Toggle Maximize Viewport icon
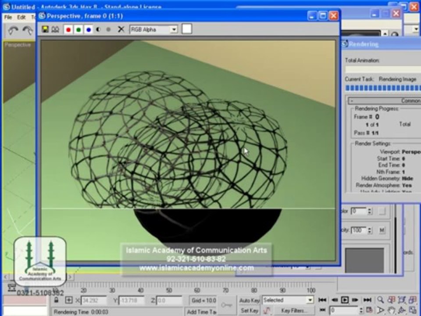421x316 pixels. tap(412, 311)
